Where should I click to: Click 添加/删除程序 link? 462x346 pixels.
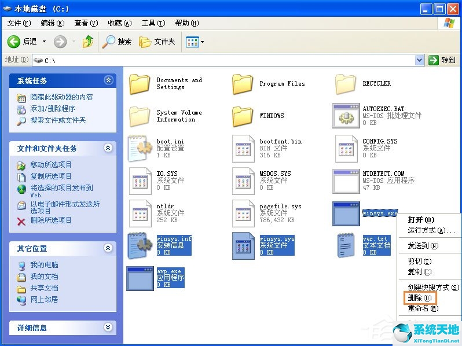point(53,109)
